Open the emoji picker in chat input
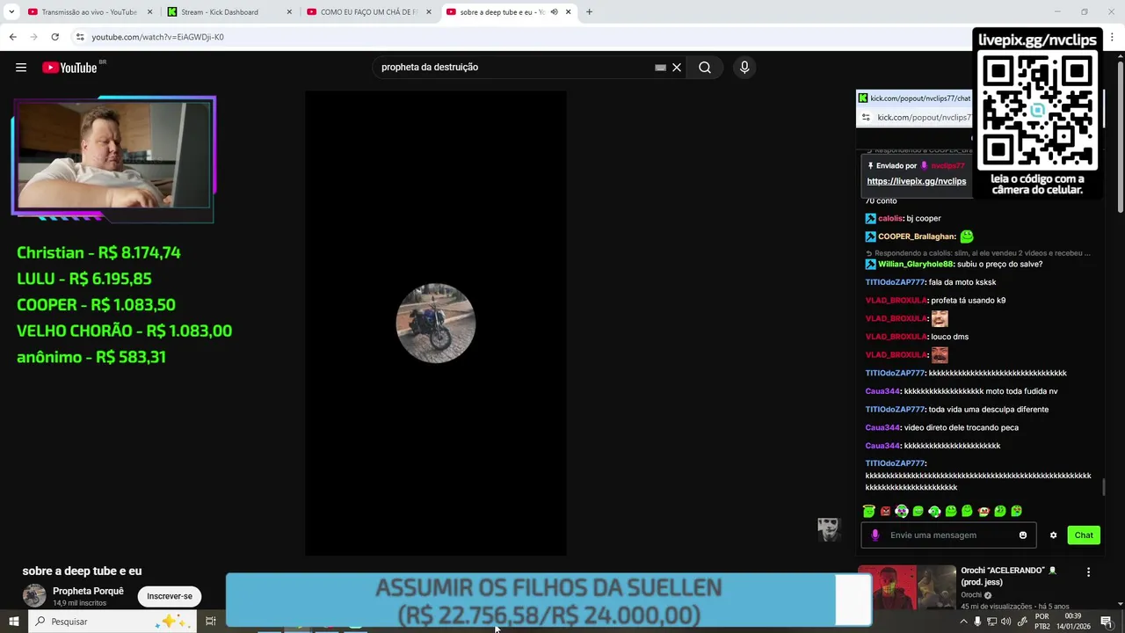Image resolution: width=1125 pixels, height=633 pixels. [1023, 535]
